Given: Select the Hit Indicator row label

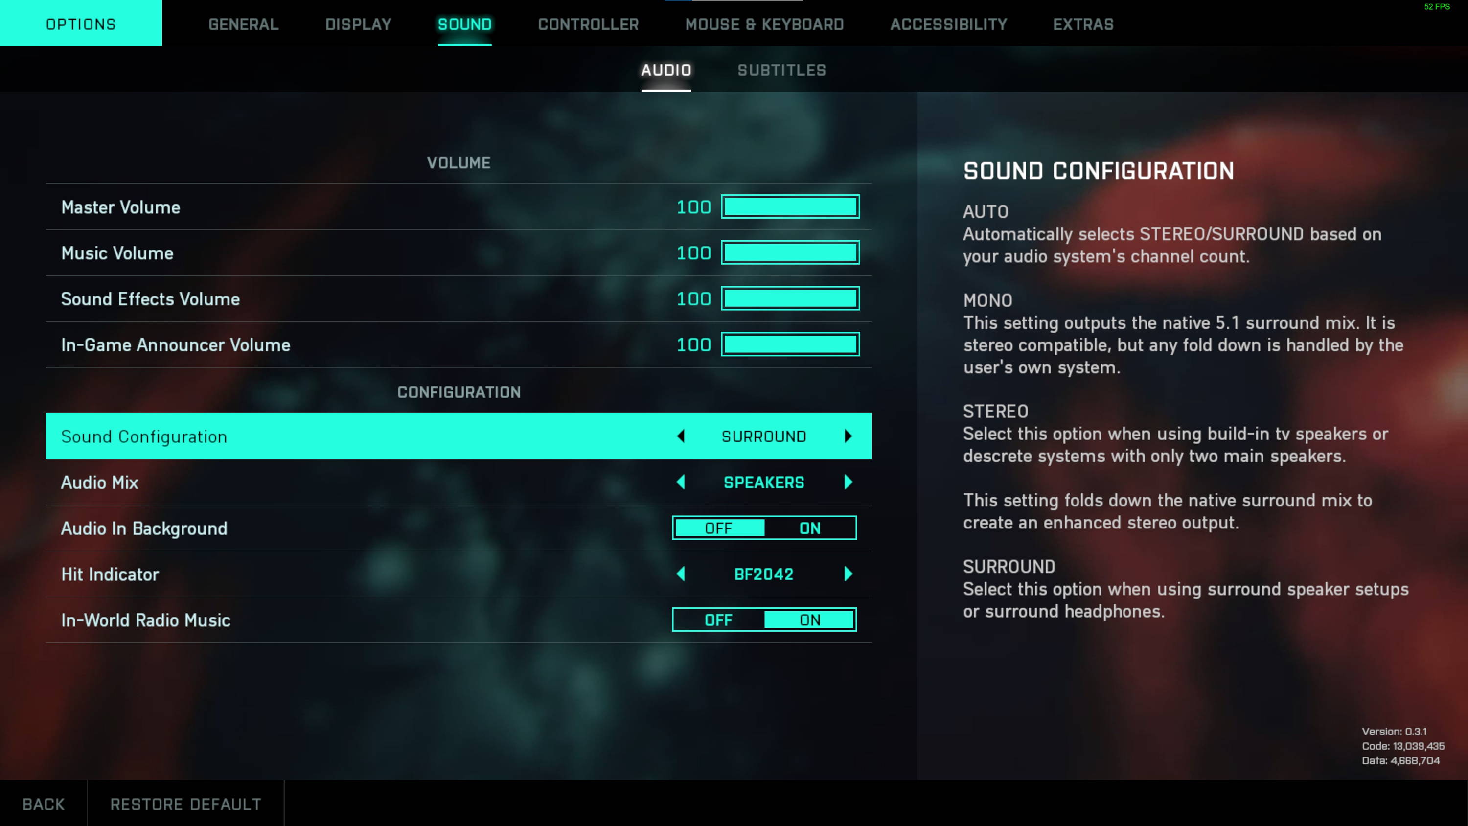Looking at the screenshot, I should tap(110, 574).
